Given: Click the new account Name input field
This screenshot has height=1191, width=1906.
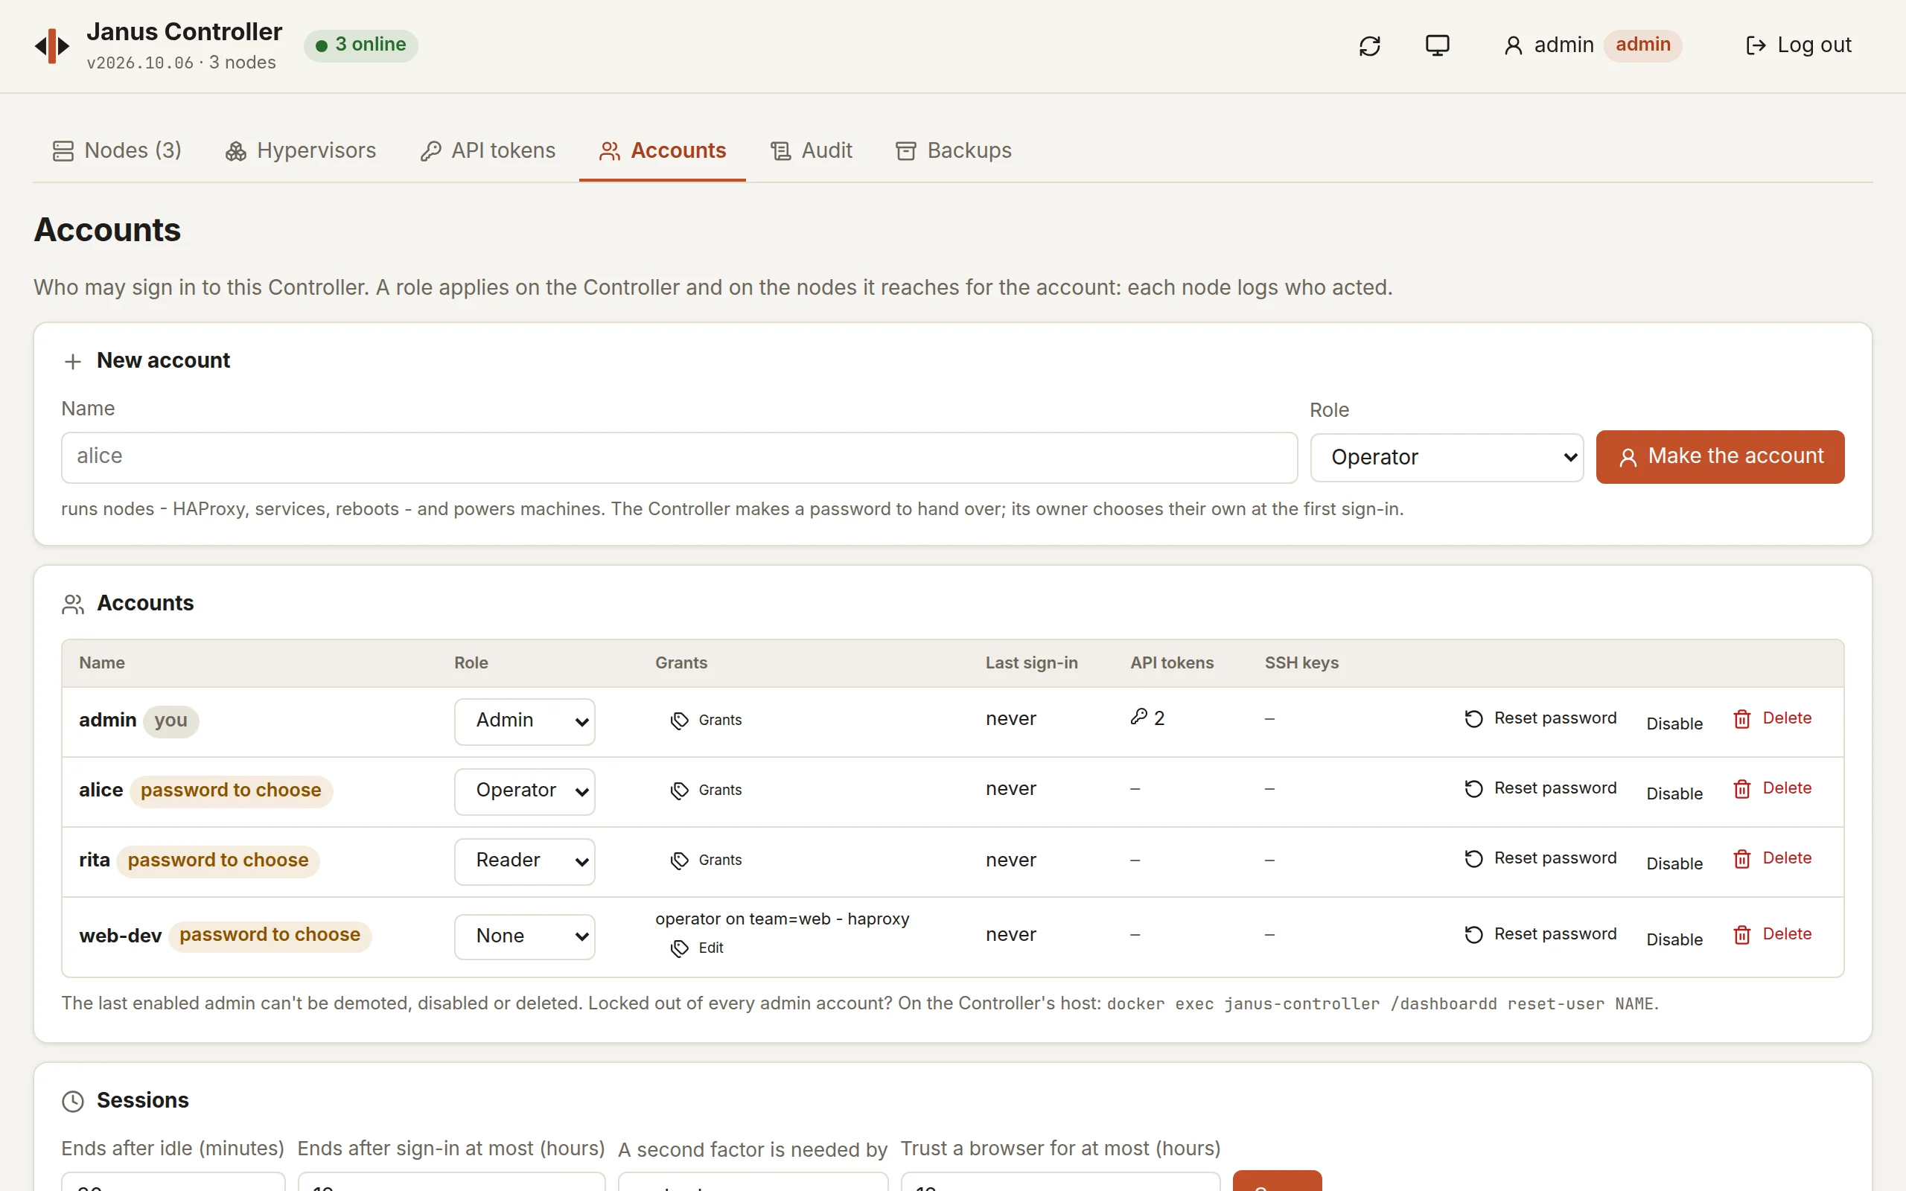Looking at the screenshot, I should coord(679,457).
